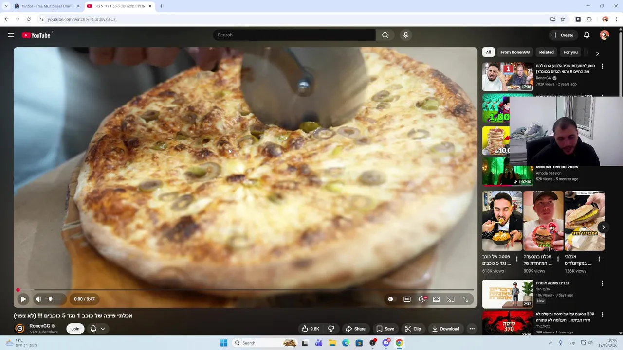Open Microsoft Store from taskbar
The height and width of the screenshot is (350, 623).
359,343
